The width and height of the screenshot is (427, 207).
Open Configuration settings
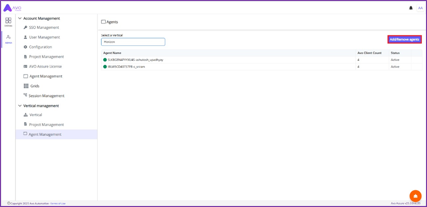tap(40, 47)
